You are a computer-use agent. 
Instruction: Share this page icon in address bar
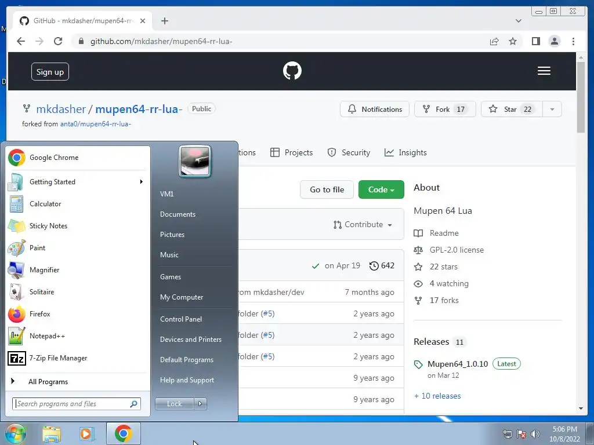coord(494,41)
